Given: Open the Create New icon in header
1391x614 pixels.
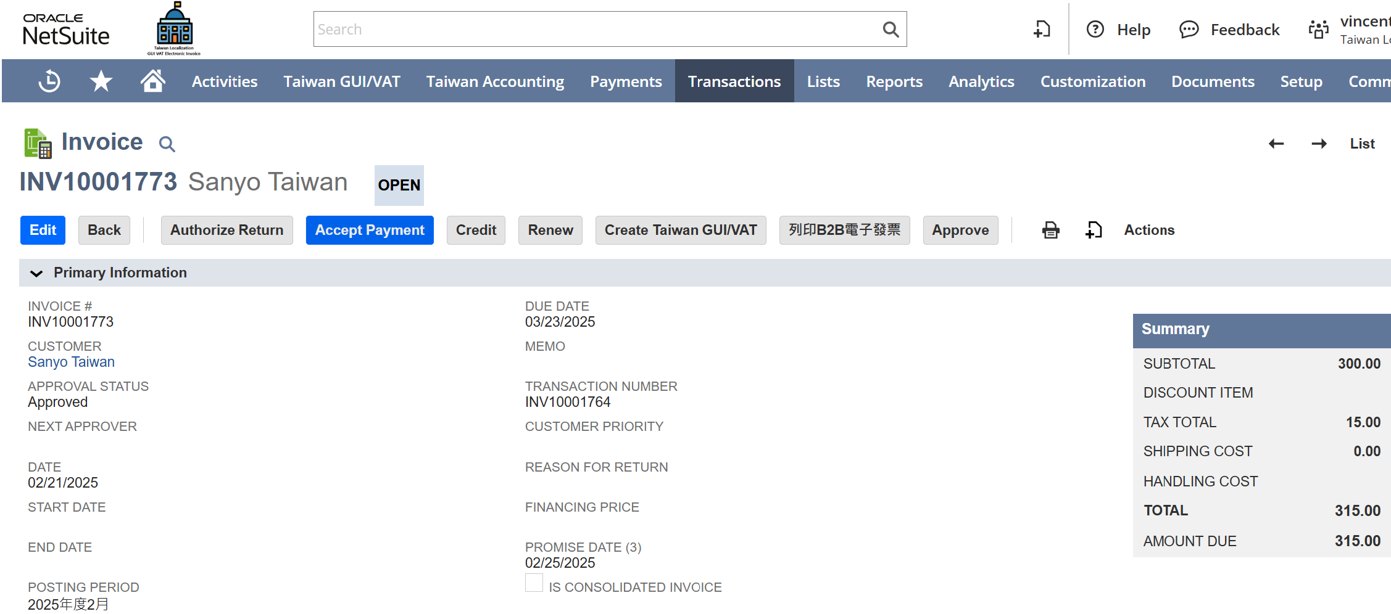Looking at the screenshot, I should pos(1042,29).
